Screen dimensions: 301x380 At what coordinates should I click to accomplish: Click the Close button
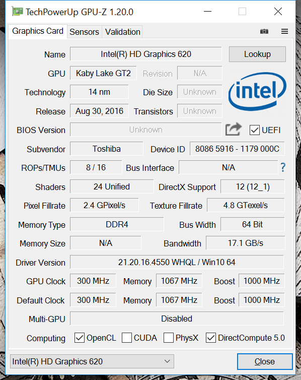pyautogui.click(x=265, y=361)
